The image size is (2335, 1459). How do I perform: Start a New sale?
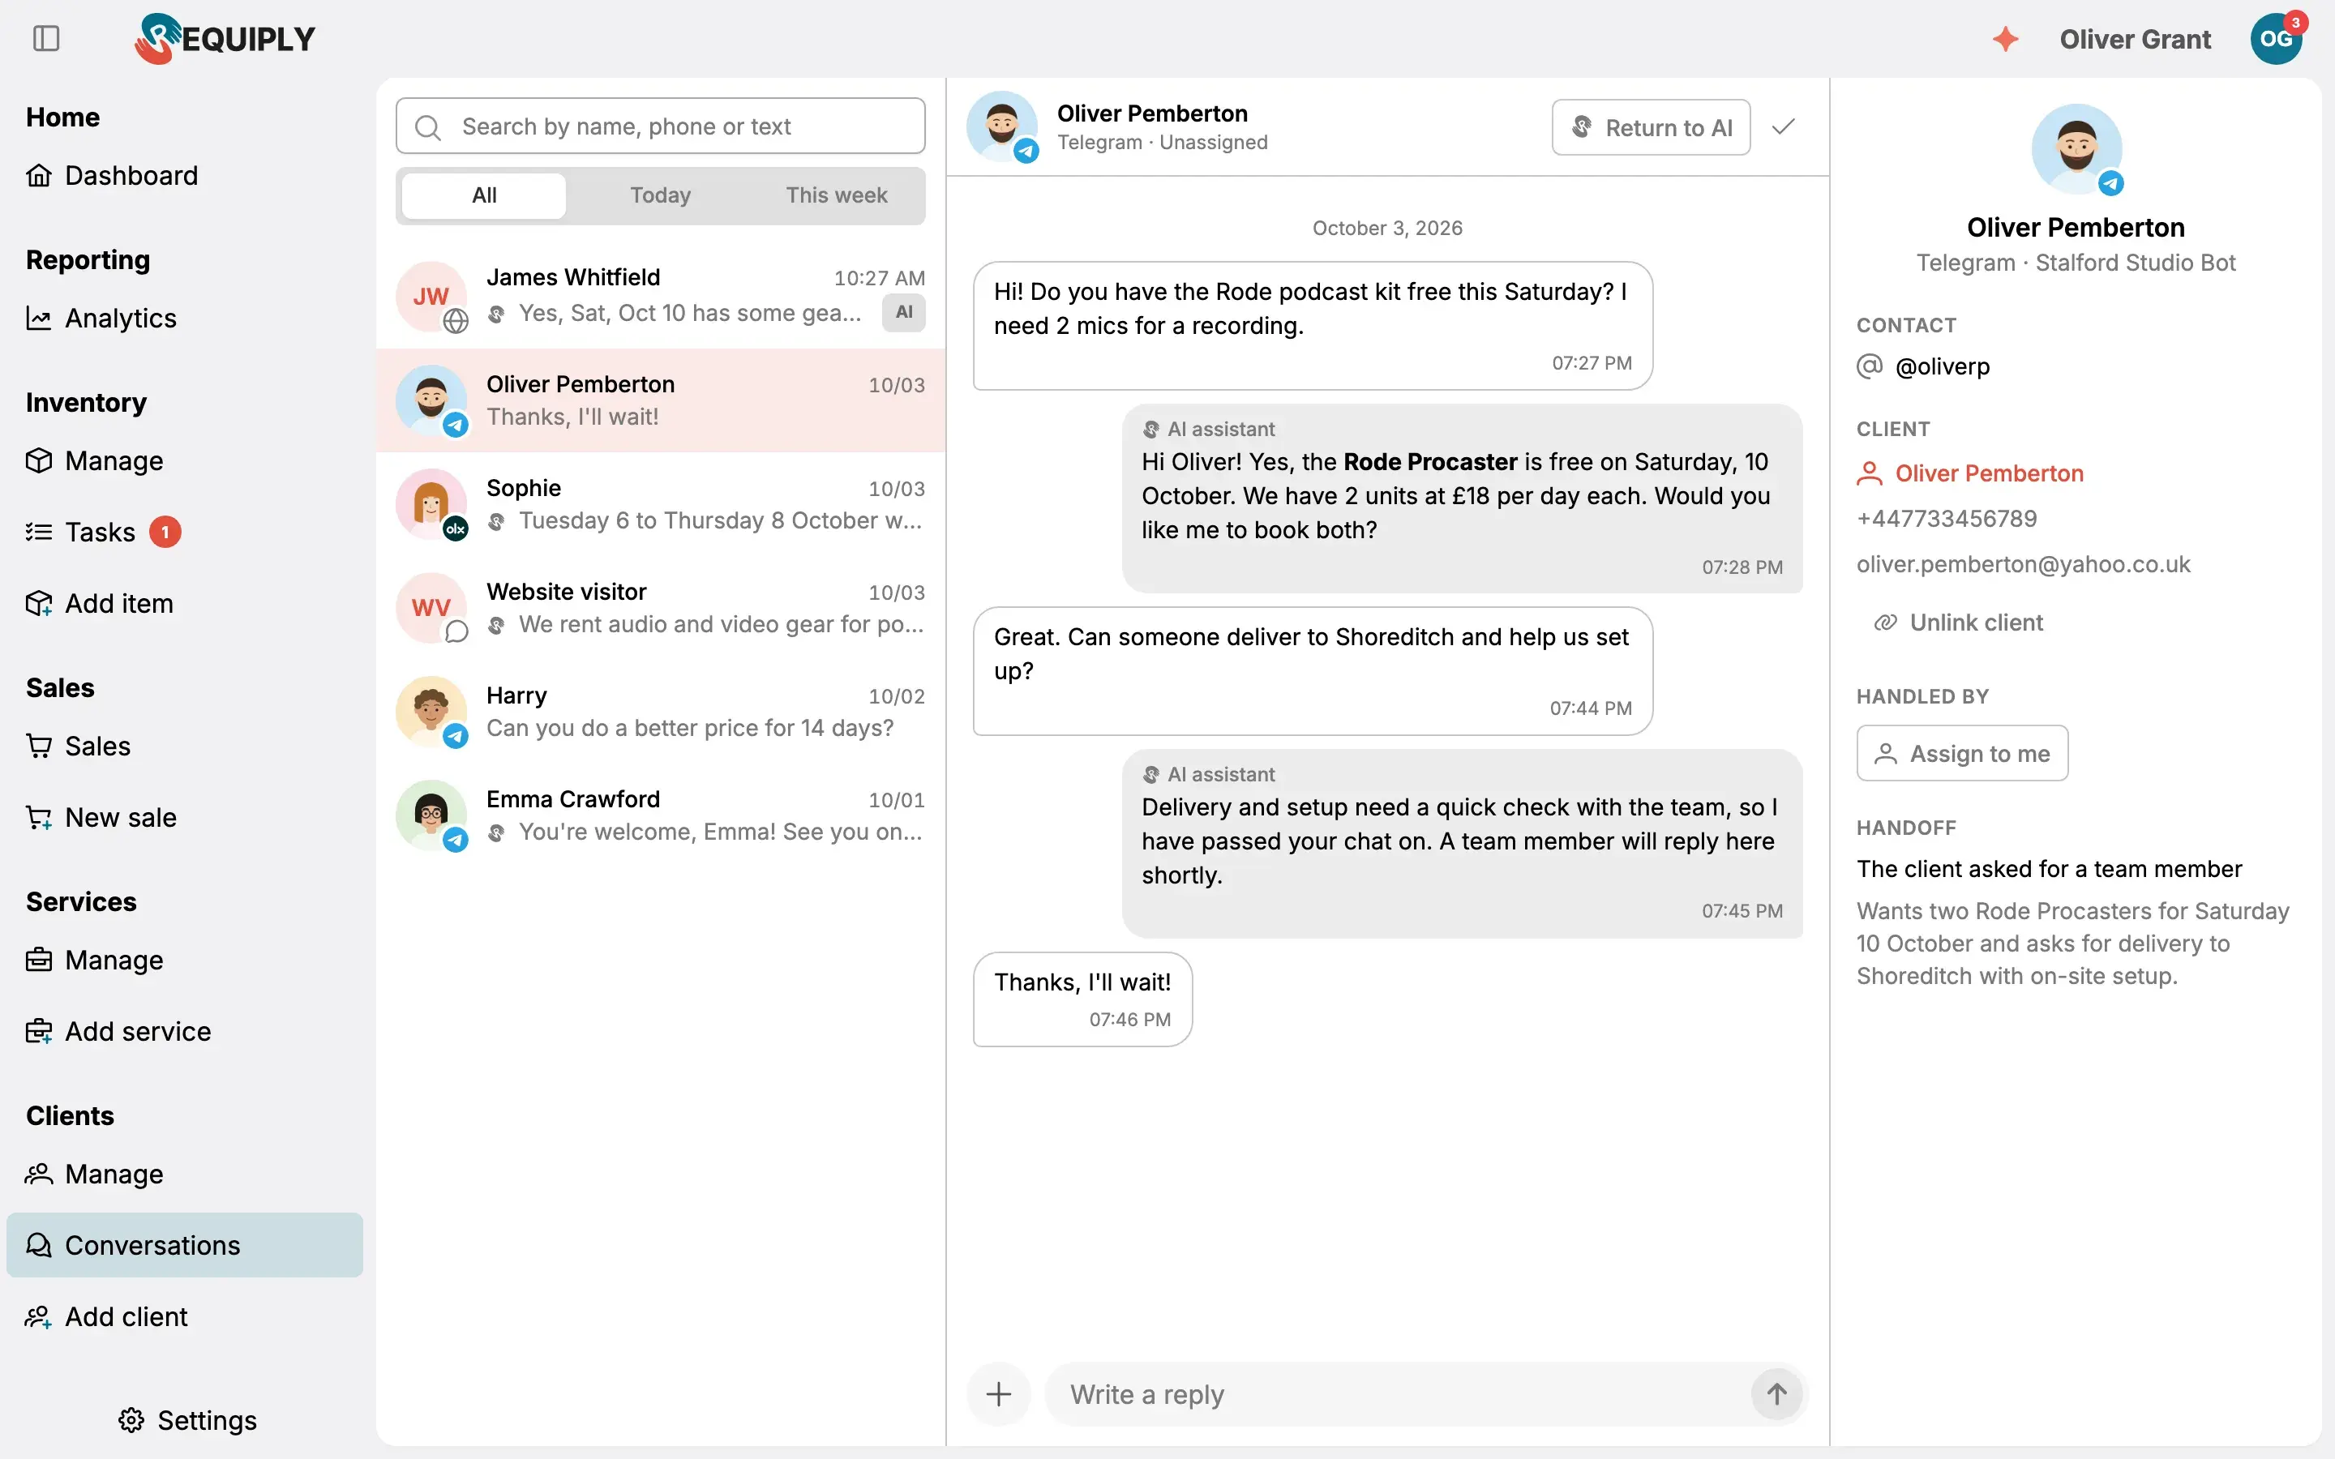(101, 817)
